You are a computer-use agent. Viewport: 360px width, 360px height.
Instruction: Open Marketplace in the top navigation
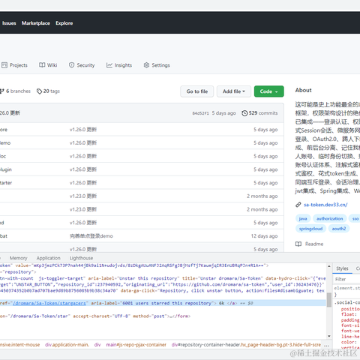tap(36, 23)
